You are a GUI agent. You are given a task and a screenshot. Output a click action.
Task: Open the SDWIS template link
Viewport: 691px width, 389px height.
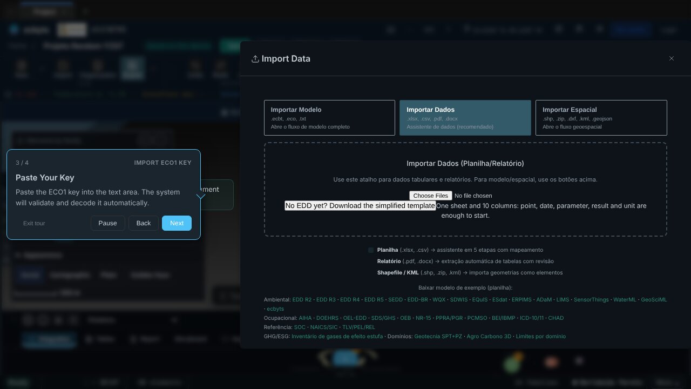click(x=459, y=299)
